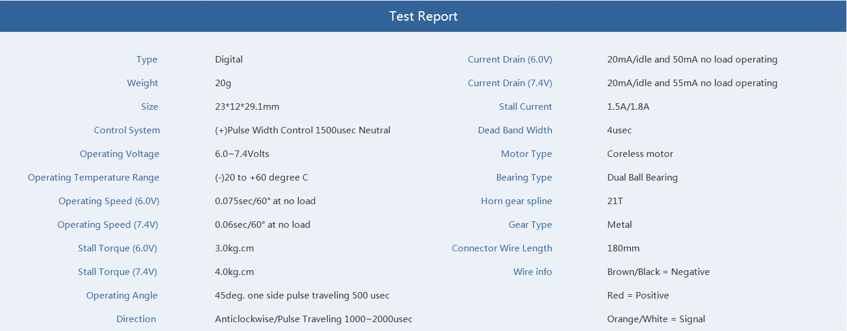Click the Coreless motor value
This screenshot has height=331, width=847.
pyautogui.click(x=640, y=154)
